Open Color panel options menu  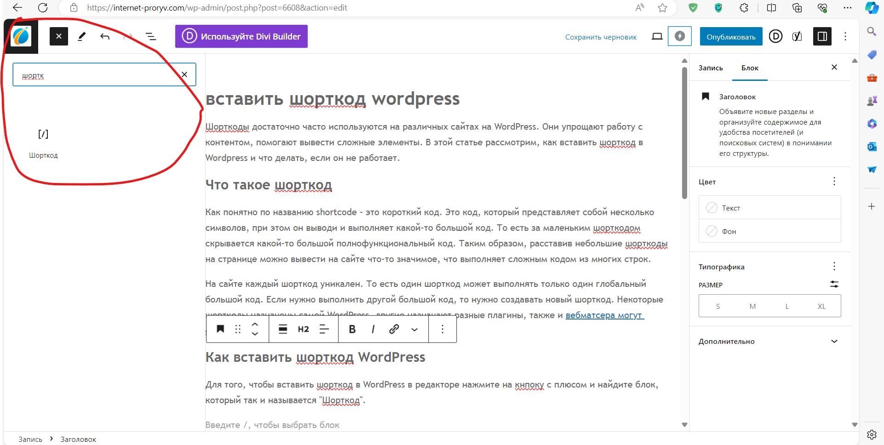coord(834,182)
